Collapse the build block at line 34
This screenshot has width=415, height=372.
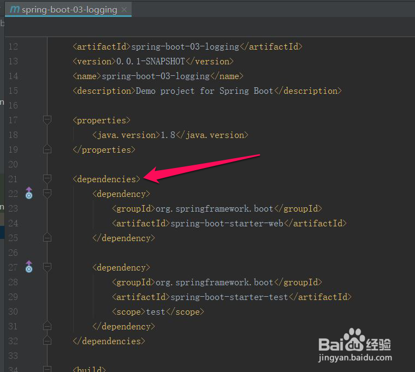click(47, 369)
